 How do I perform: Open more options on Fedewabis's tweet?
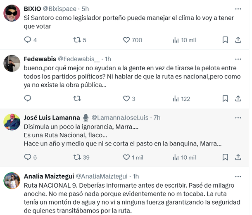238,59
